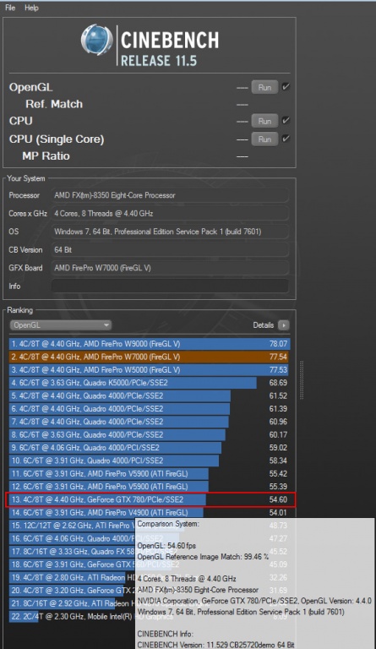376x649 pixels.
Task: Select ranking row 5 Quadro 4000 61.52
Action: [149, 395]
